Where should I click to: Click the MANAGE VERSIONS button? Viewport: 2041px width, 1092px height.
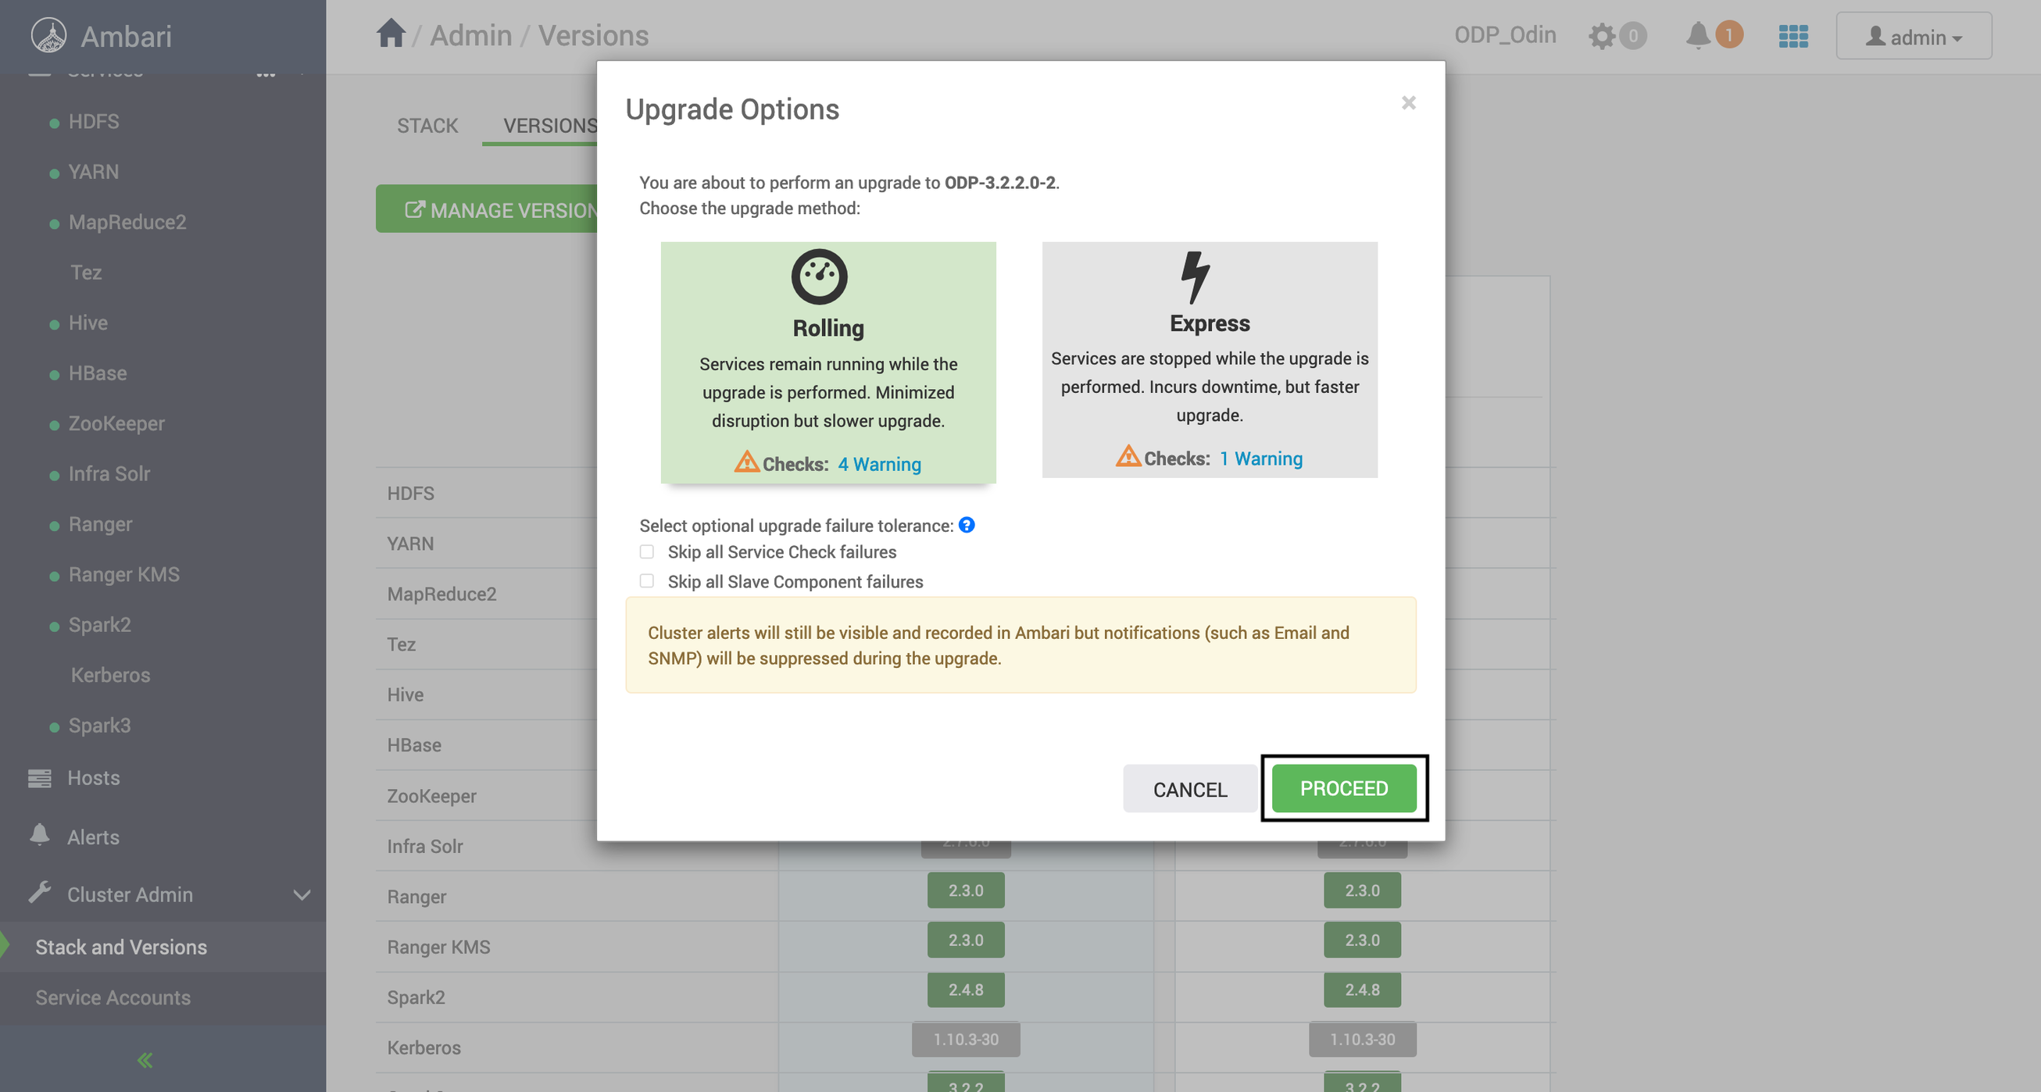pos(487,209)
